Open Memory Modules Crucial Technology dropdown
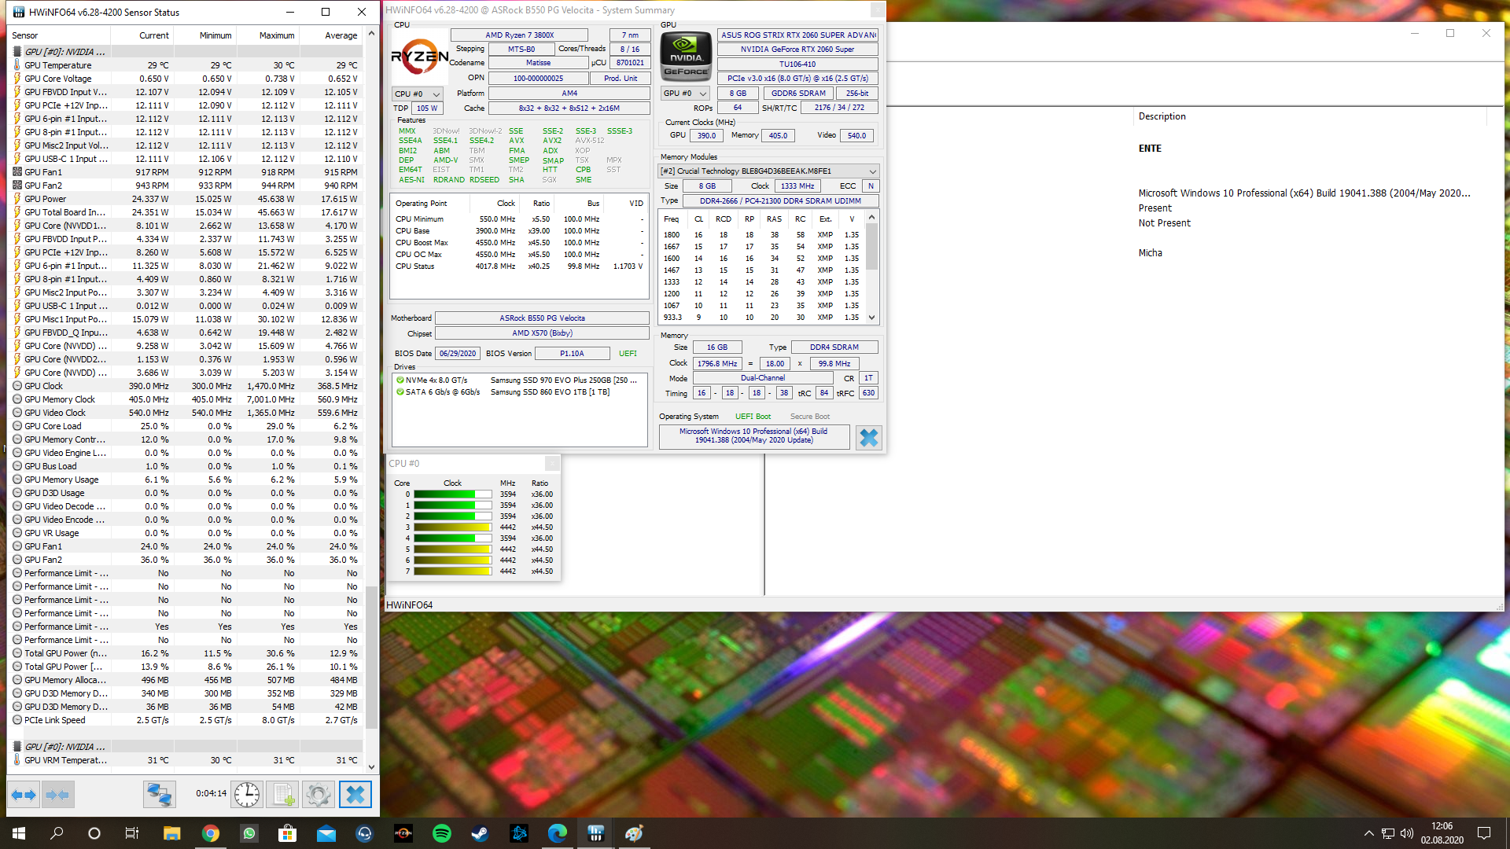 pyautogui.click(x=768, y=171)
